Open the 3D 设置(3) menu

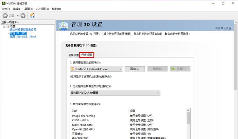pyautogui.click(x=43, y=9)
